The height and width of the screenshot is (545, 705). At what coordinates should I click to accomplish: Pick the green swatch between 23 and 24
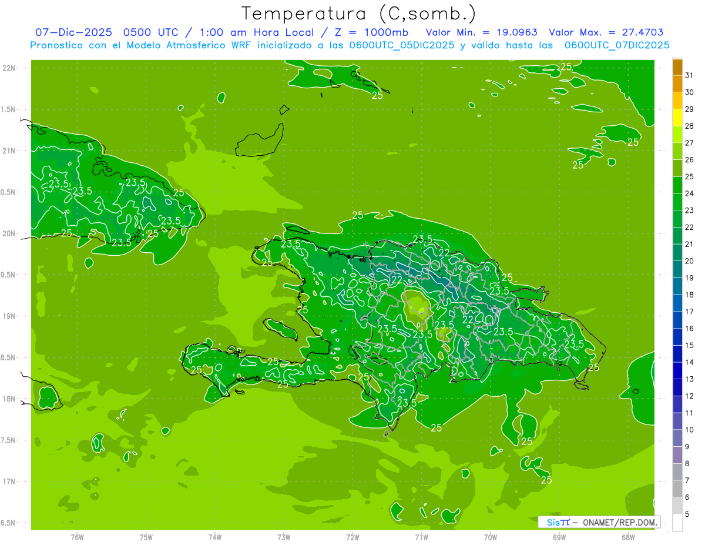click(677, 202)
